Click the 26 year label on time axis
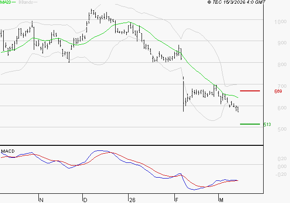The height and width of the screenshot is (203, 290). pos(132,200)
